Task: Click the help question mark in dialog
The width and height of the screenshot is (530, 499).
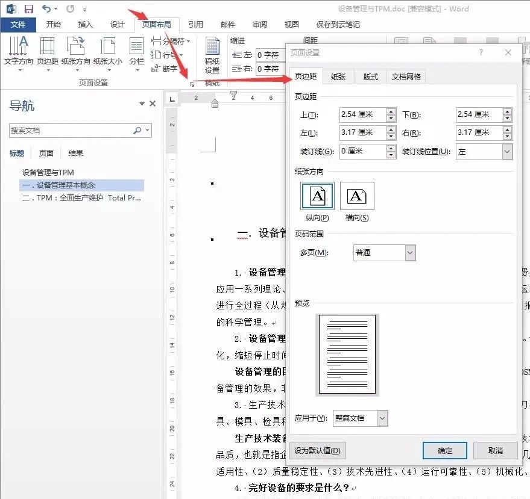Action: [x=481, y=52]
